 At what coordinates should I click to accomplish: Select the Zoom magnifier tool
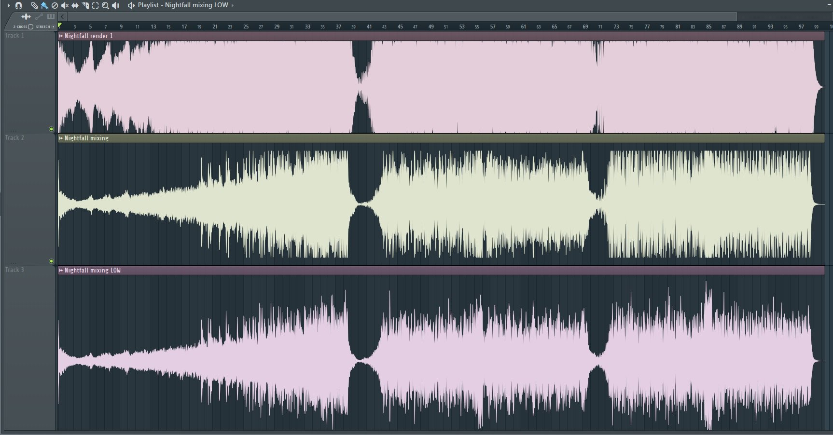pos(105,6)
